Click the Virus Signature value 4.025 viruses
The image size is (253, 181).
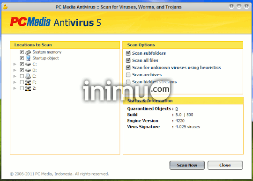pos(188,127)
